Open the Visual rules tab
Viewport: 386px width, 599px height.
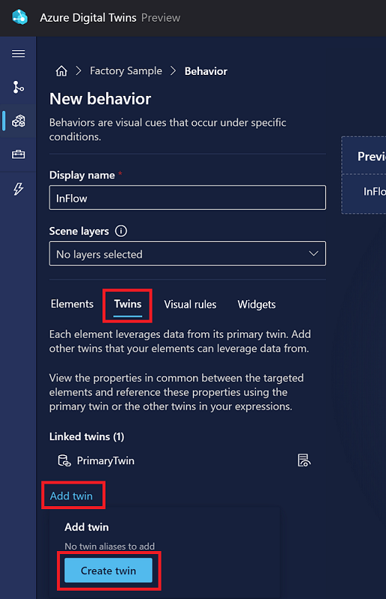pos(190,305)
